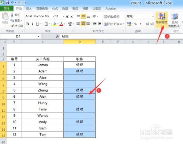Switch to Formulas (公式) tab

pyautogui.click(x=55, y=8)
